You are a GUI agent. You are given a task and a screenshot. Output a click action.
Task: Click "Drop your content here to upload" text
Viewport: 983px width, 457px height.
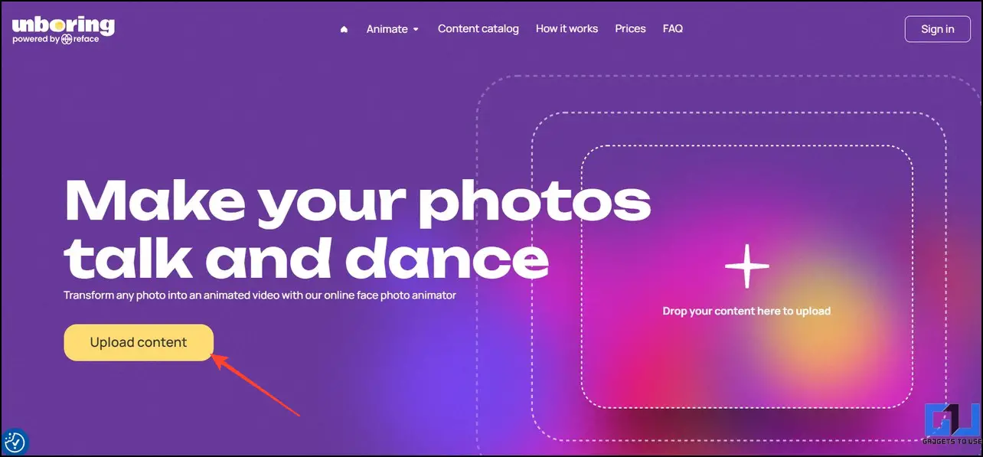[x=746, y=312]
